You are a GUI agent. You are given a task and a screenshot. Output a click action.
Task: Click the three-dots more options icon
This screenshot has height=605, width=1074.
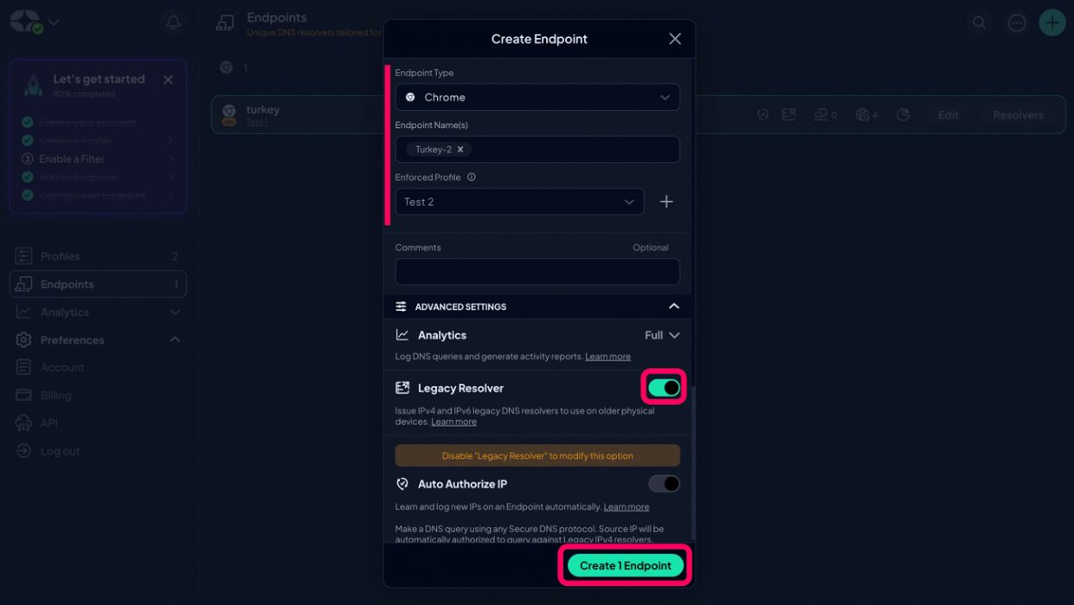tap(1016, 23)
